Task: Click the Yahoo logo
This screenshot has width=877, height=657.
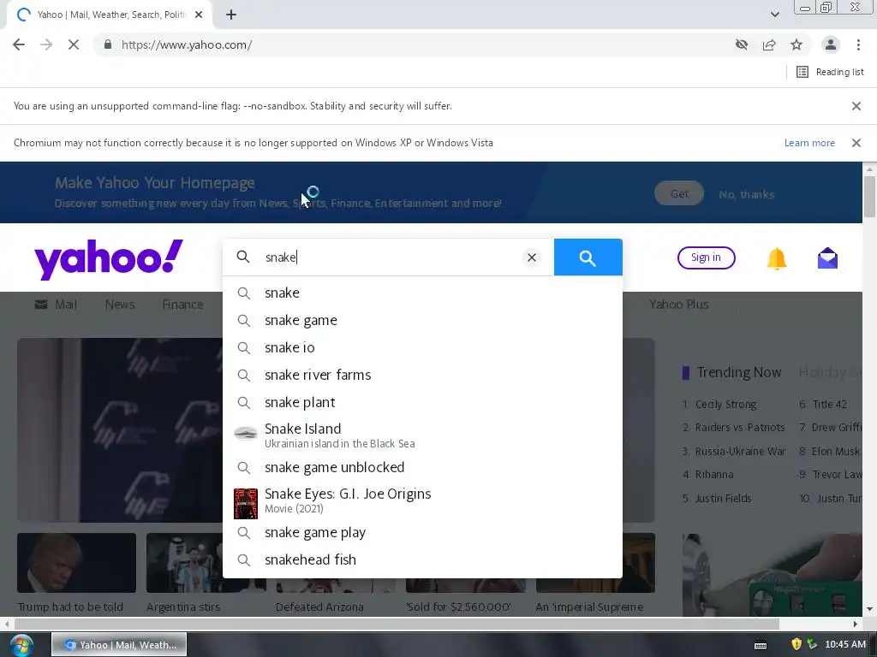Action: click(109, 258)
